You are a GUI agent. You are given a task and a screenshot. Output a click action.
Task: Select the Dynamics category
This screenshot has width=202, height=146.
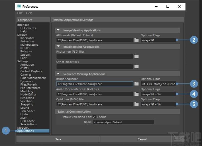click(26, 81)
